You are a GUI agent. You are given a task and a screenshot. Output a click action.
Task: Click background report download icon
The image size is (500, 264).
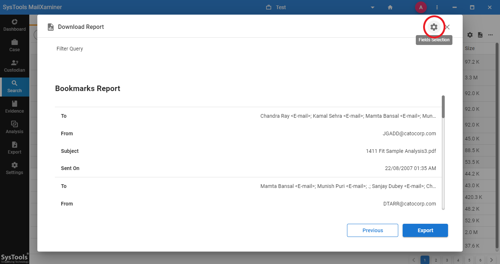(x=480, y=35)
